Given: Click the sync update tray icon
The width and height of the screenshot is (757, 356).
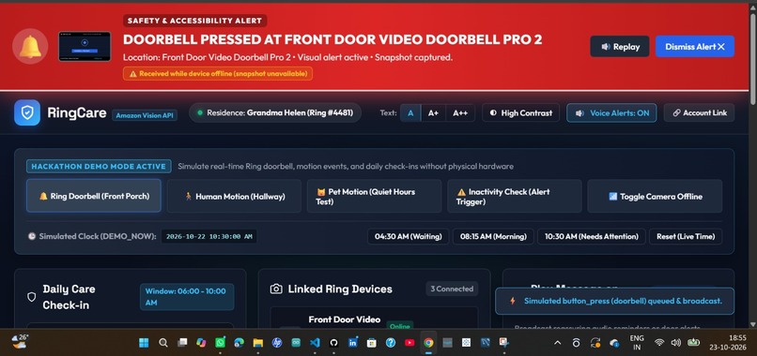Looking at the screenshot, I should pos(595,343).
